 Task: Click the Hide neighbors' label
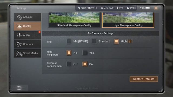click(x=53, y=53)
